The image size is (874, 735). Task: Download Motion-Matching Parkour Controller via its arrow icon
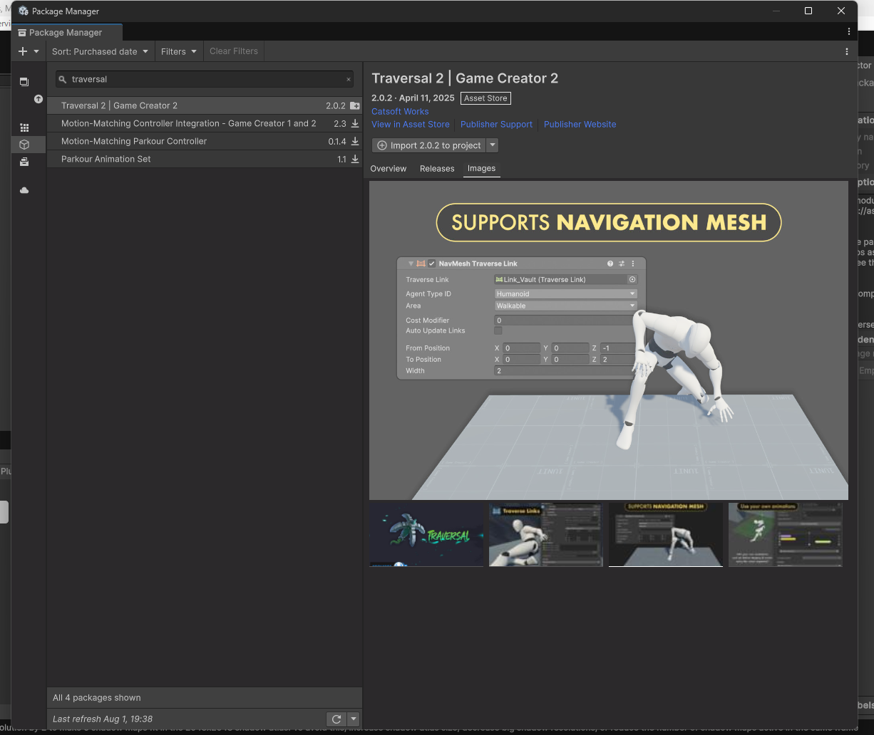pyautogui.click(x=355, y=141)
